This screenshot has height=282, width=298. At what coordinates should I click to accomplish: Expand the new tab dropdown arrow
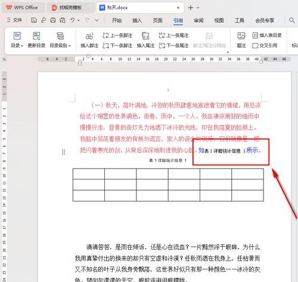198,8
